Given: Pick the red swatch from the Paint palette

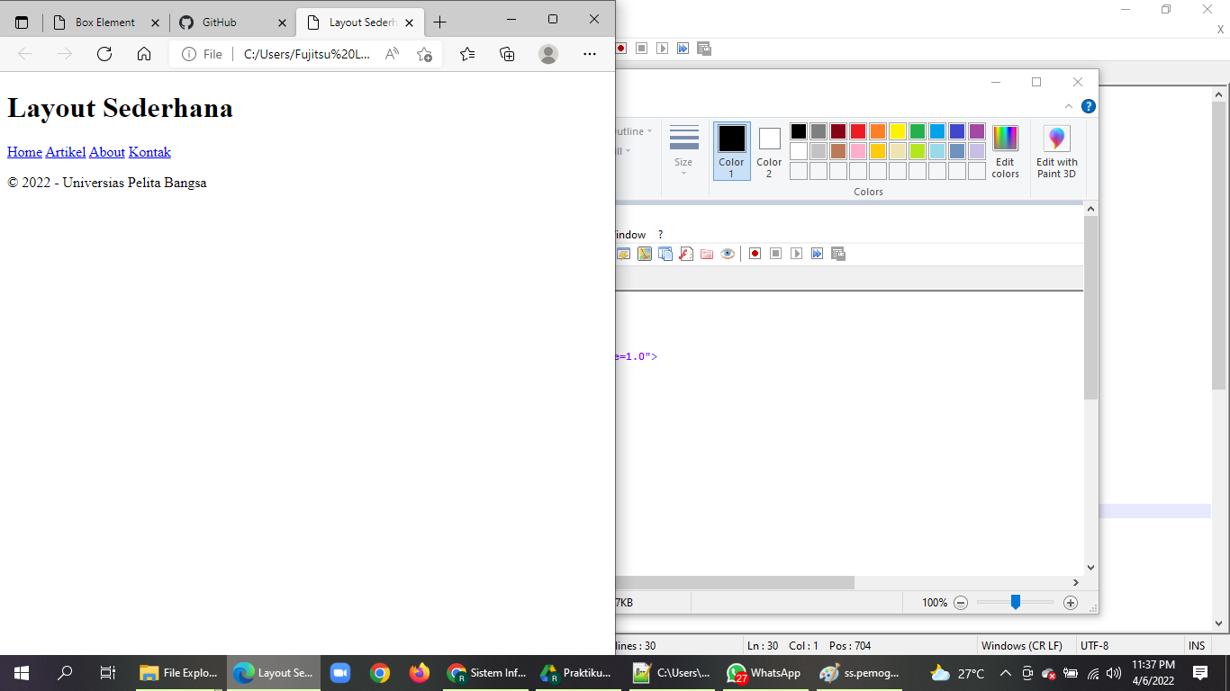Looking at the screenshot, I should (857, 131).
